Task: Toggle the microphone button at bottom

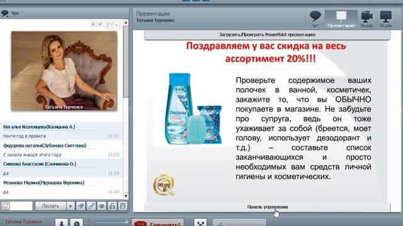Action: click(62, 223)
